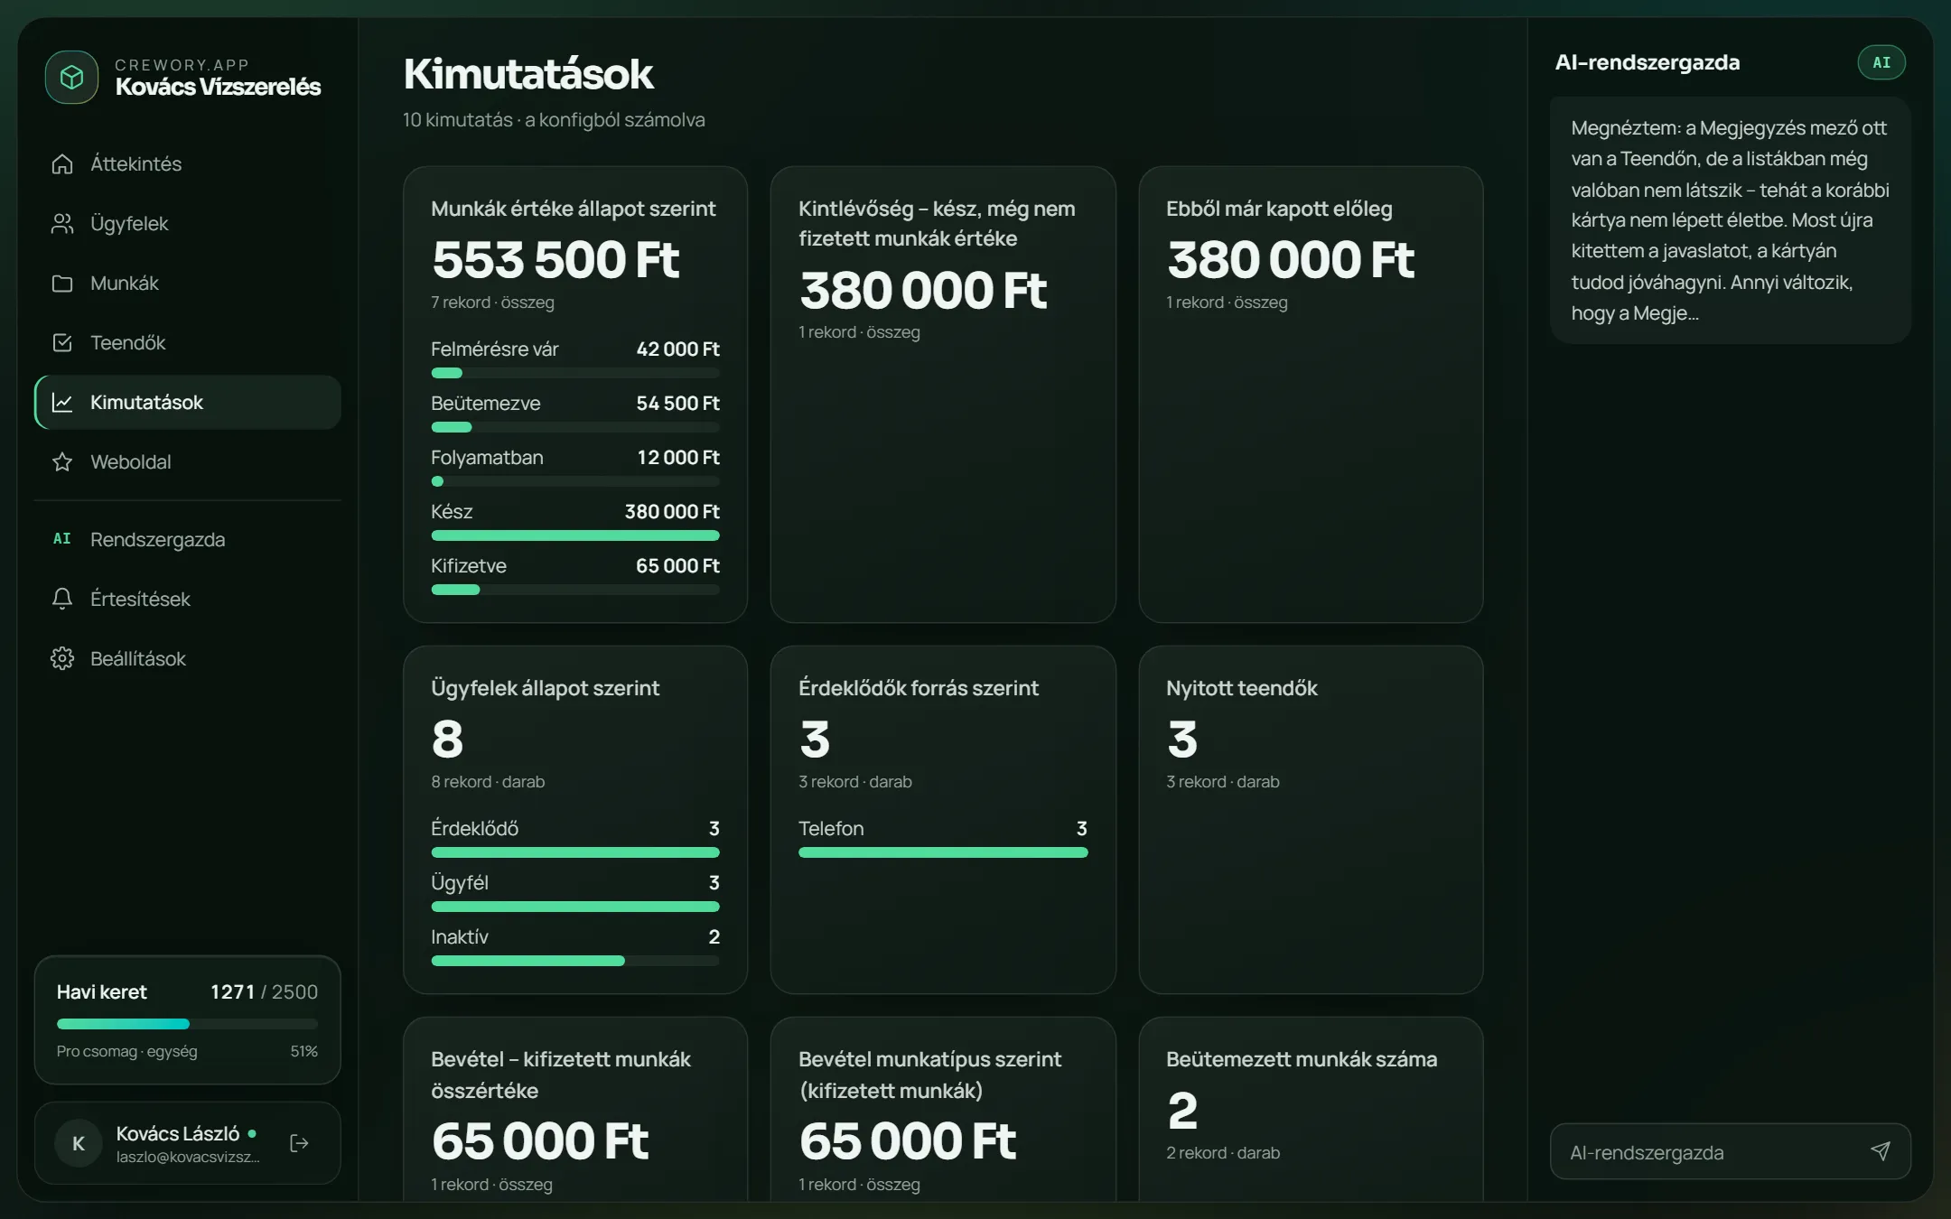Open the Teendők menu item
This screenshot has height=1219, width=1951.
(x=187, y=342)
